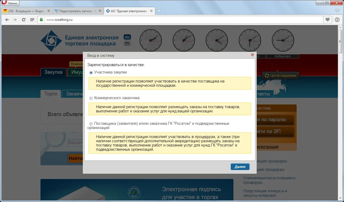Select the Участника закупки radio option

click(91, 72)
